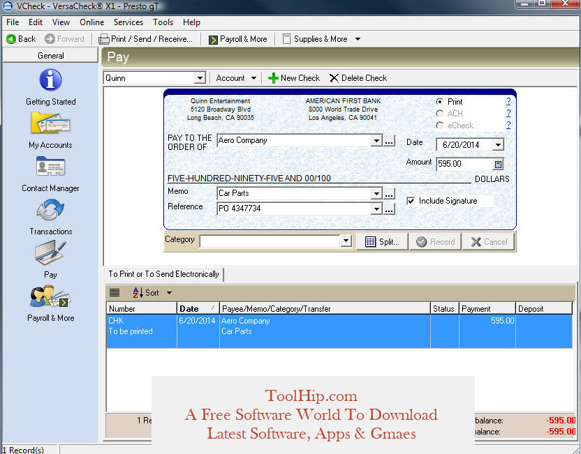Uncheck Include Signature checkbox
Screen dimensions: 581x454
(411, 201)
